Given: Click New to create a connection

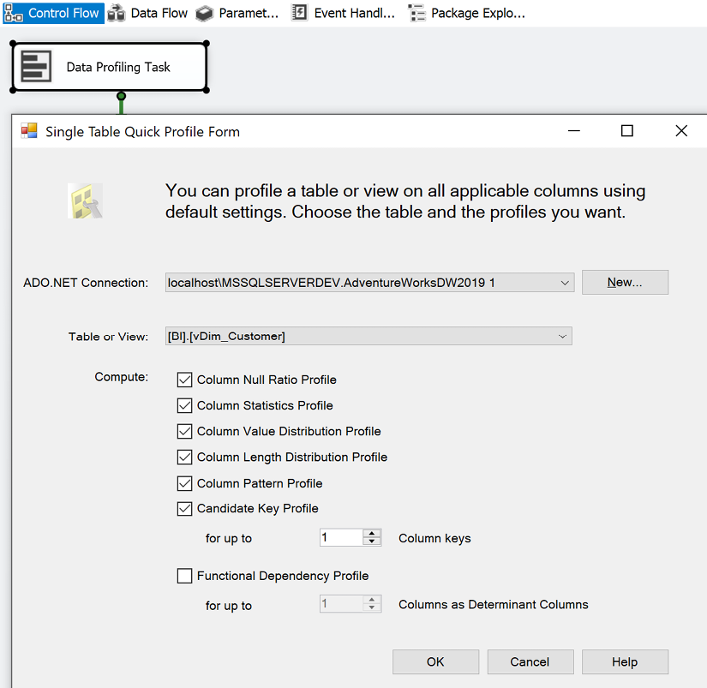Looking at the screenshot, I should click(625, 282).
